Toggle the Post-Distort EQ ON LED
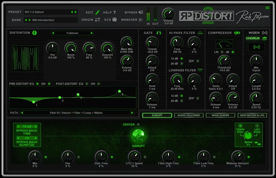This screenshot has width=276, height=178. (99, 84)
